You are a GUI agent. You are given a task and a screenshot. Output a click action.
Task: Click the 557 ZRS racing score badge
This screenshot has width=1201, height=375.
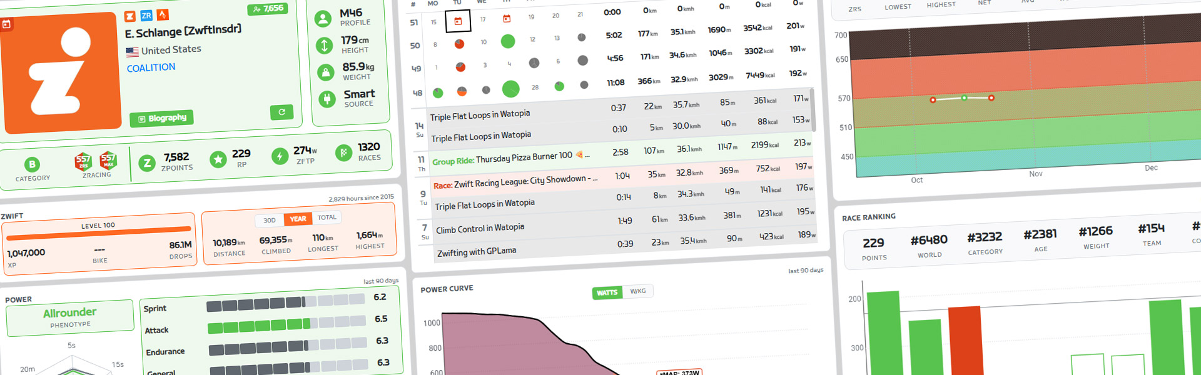83,161
